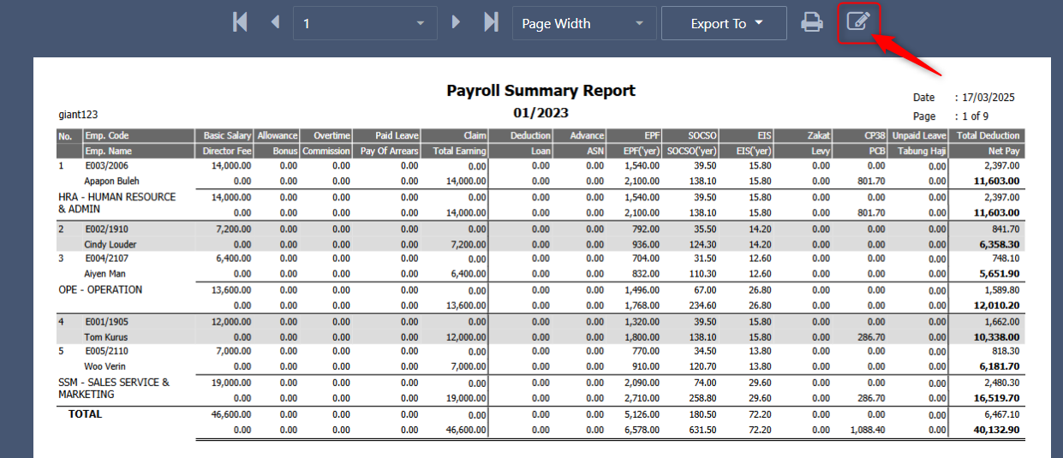This screenshot has width=1063, height=458.
Task: Click employee code E001/1905
Action: [x=107, y=322]
